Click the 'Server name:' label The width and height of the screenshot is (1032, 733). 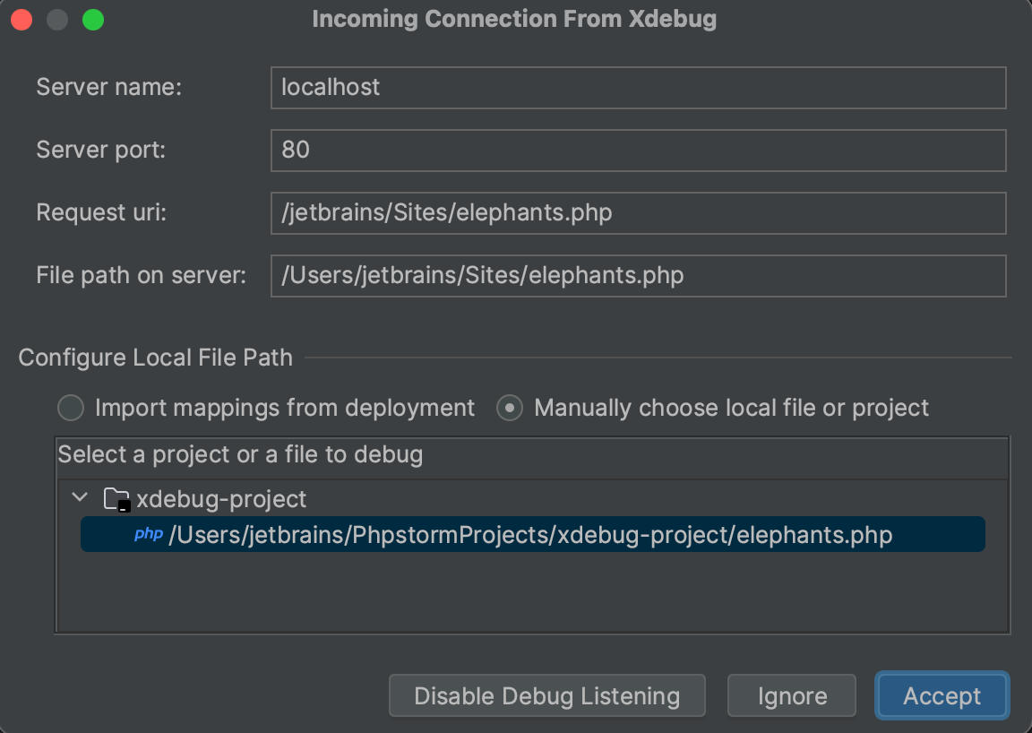pyautogui.click(x=108, y=87)
